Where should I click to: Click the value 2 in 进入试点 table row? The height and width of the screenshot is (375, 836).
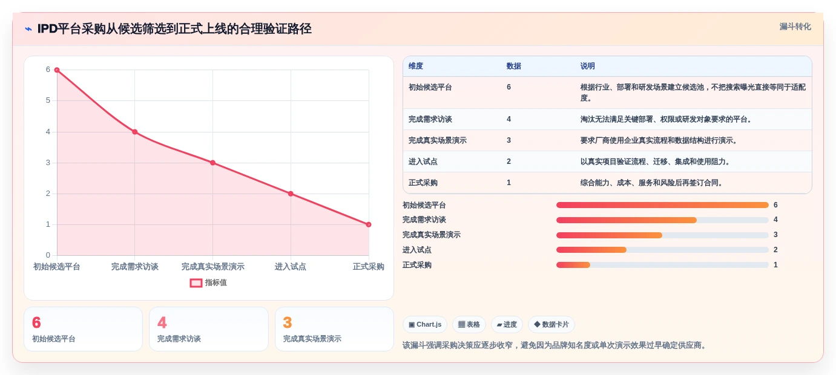click(x=509, y=161)
